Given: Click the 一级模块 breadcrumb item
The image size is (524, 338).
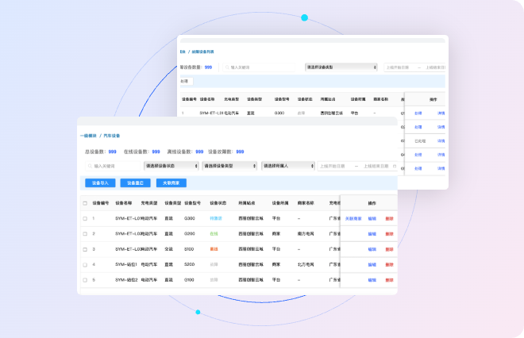Looking at the screenshot, I should click(89, 136).
